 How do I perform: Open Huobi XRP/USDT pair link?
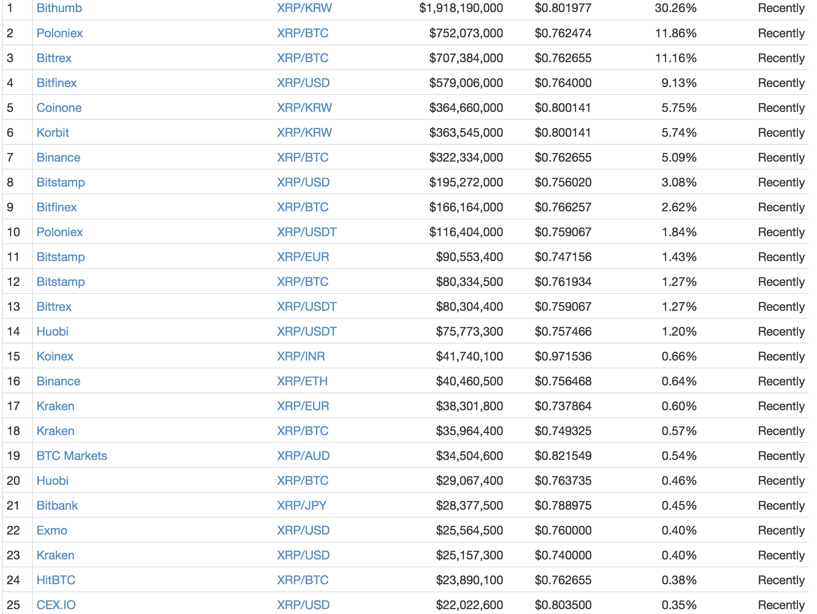307,331
